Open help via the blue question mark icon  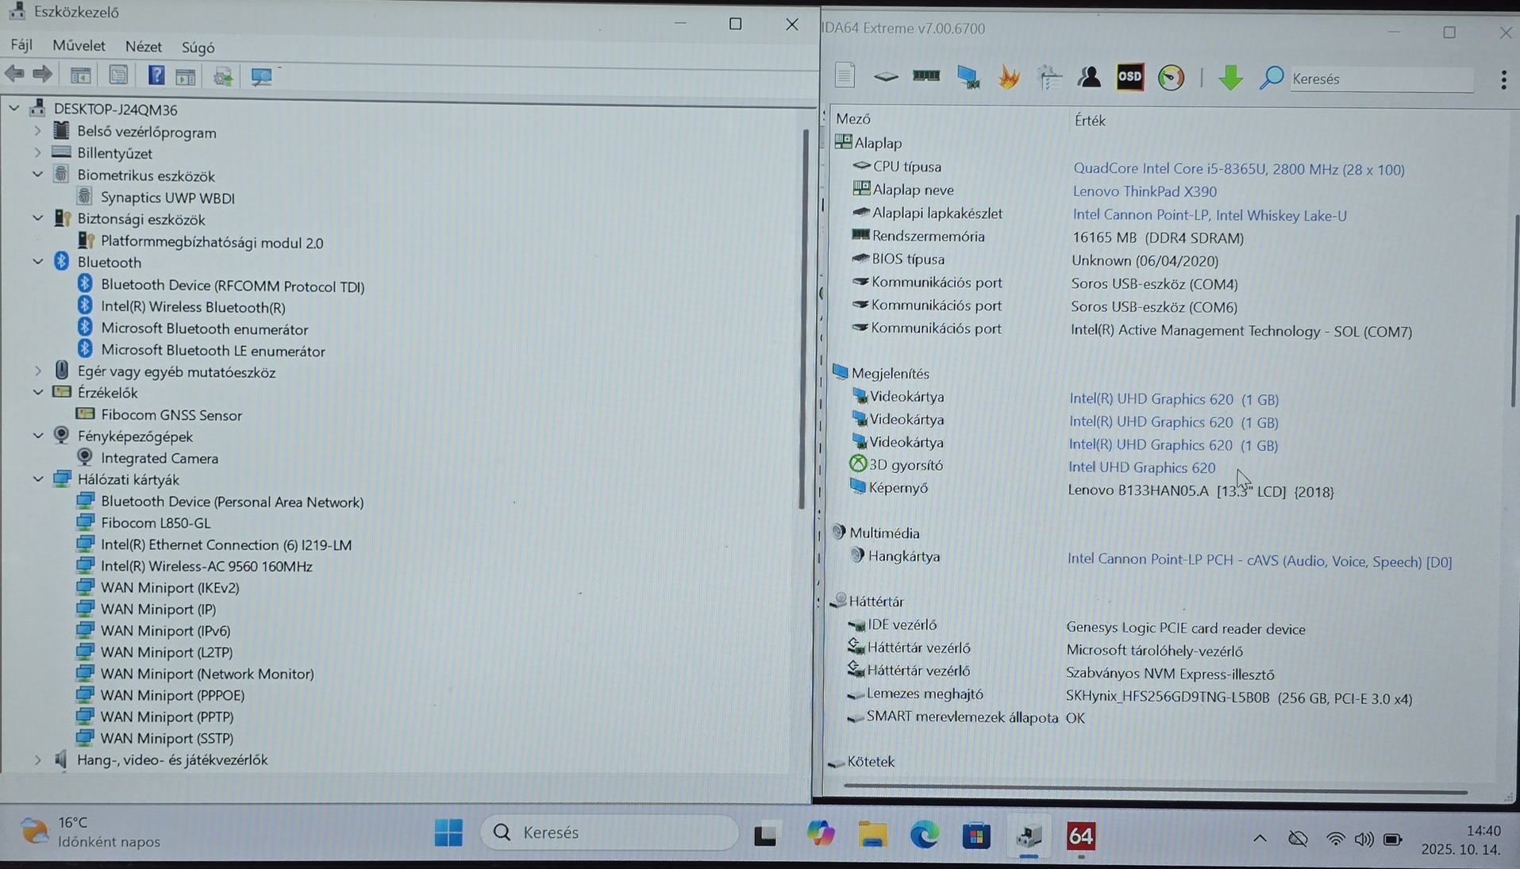[156, 75]
